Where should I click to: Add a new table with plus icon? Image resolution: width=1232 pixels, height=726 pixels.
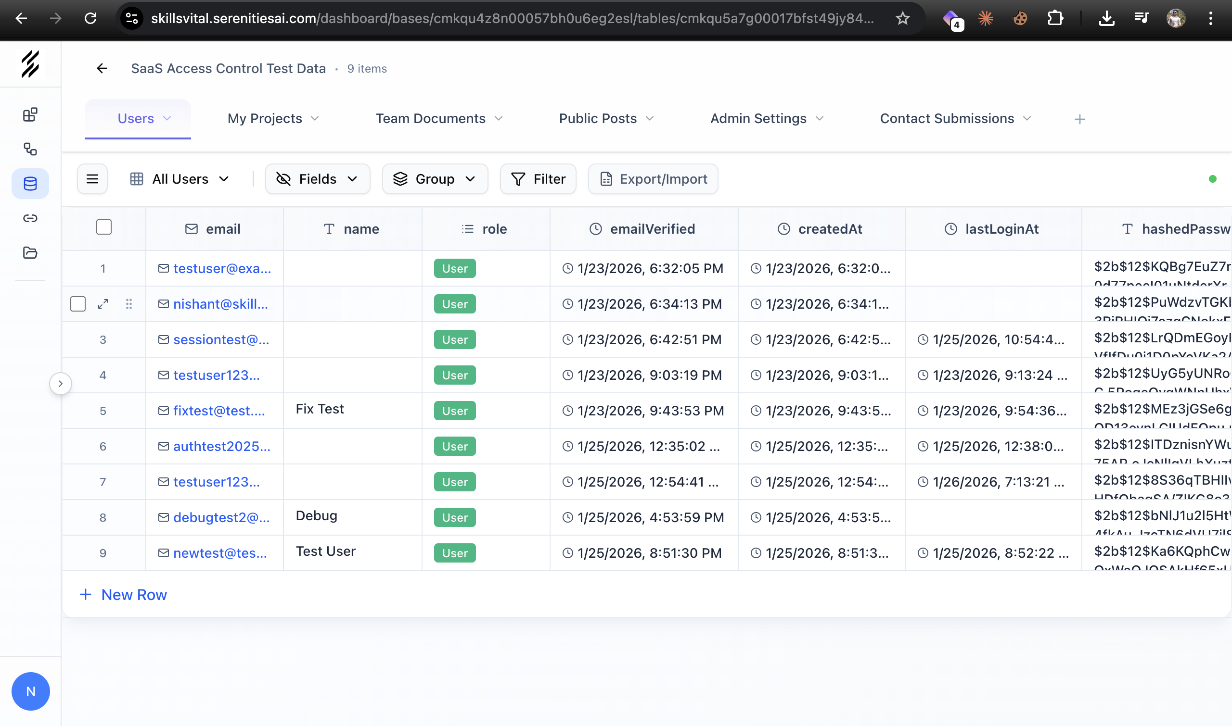(x=1080, y=119)
